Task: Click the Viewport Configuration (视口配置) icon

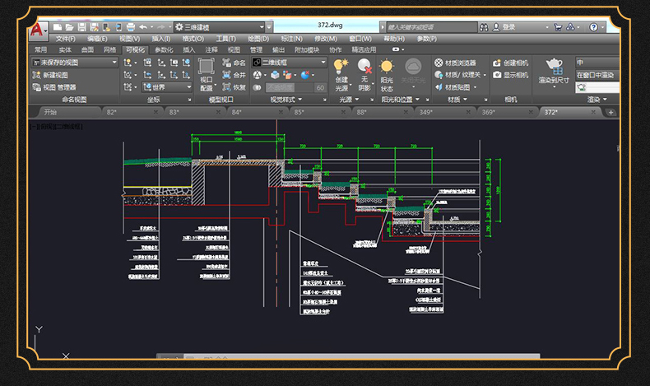Action: pyautogui.click(x=207, y=67)
